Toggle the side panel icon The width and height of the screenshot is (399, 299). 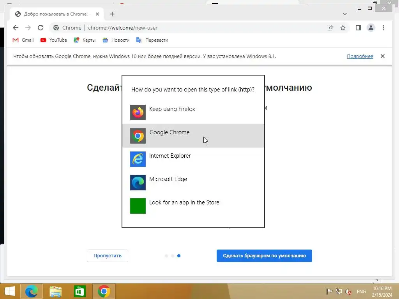coord(358,28)
